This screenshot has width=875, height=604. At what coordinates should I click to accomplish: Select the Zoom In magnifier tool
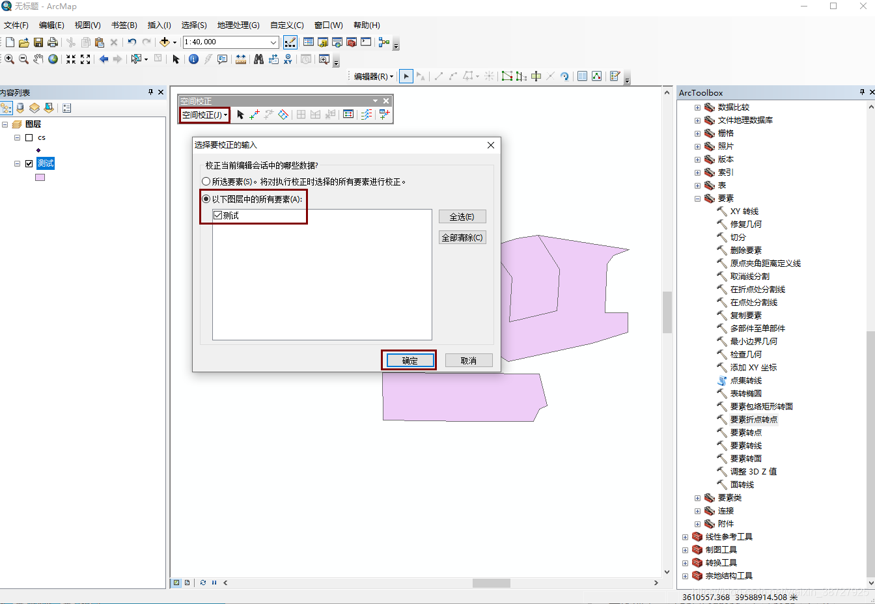[10, 59]
